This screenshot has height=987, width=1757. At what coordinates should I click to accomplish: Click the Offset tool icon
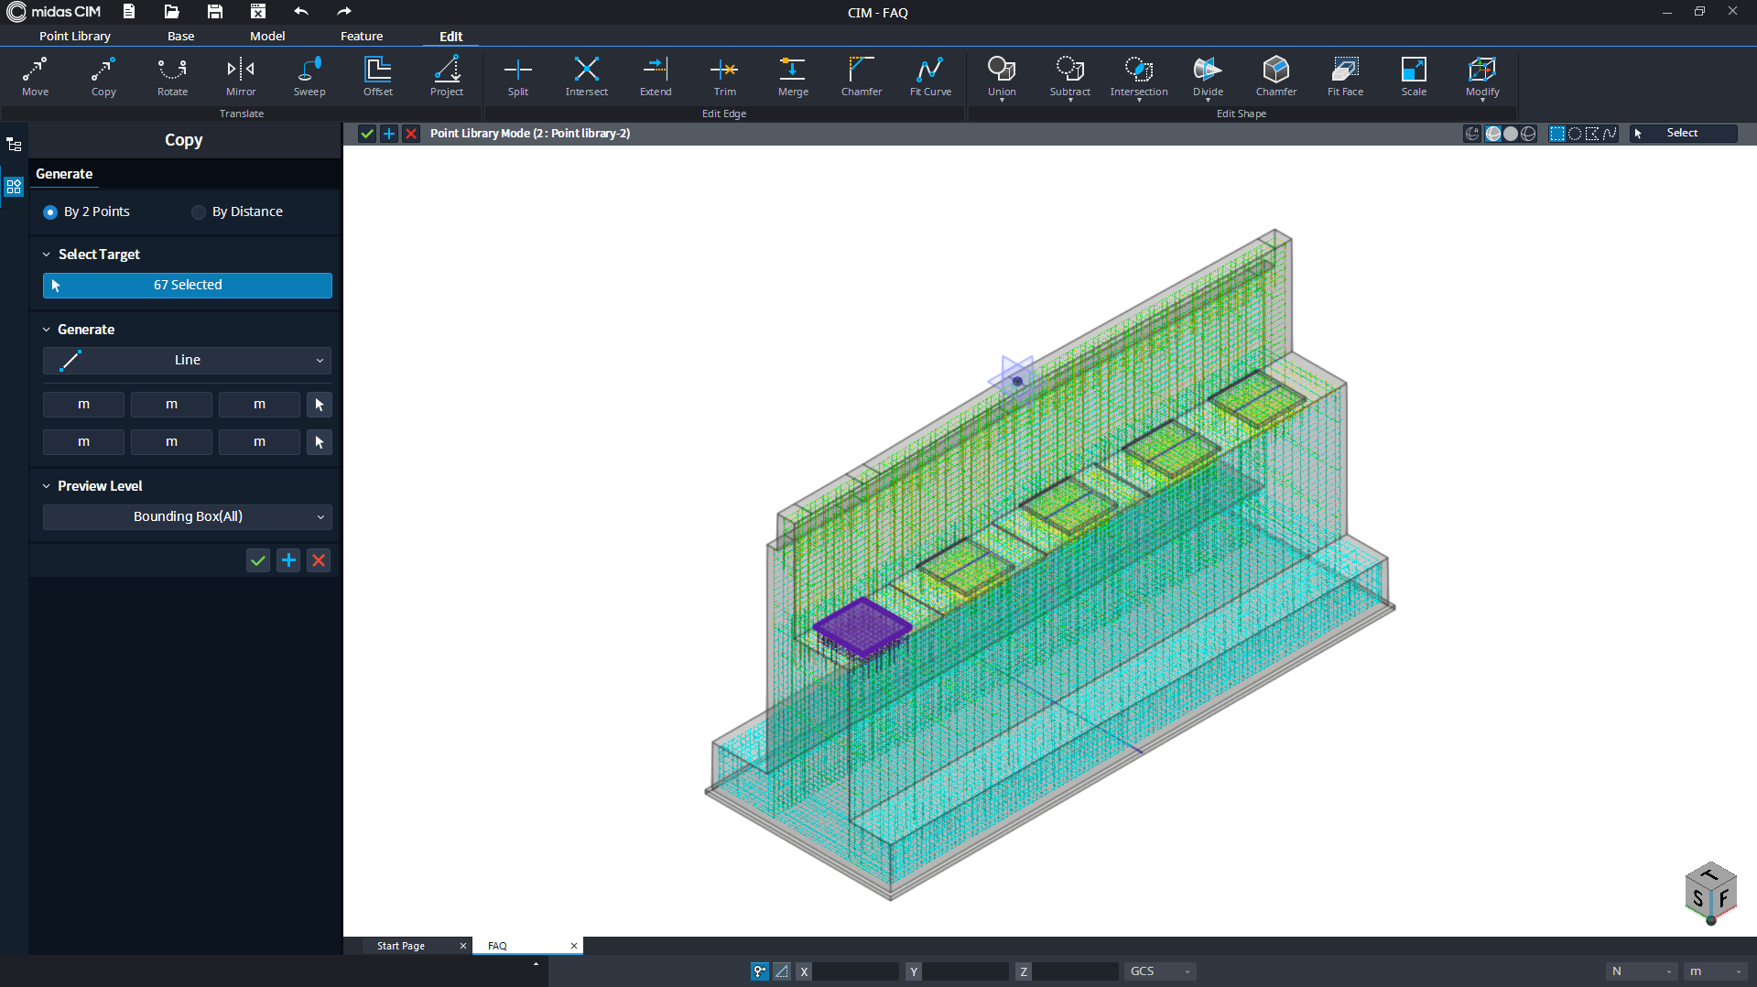click(378, 76)
